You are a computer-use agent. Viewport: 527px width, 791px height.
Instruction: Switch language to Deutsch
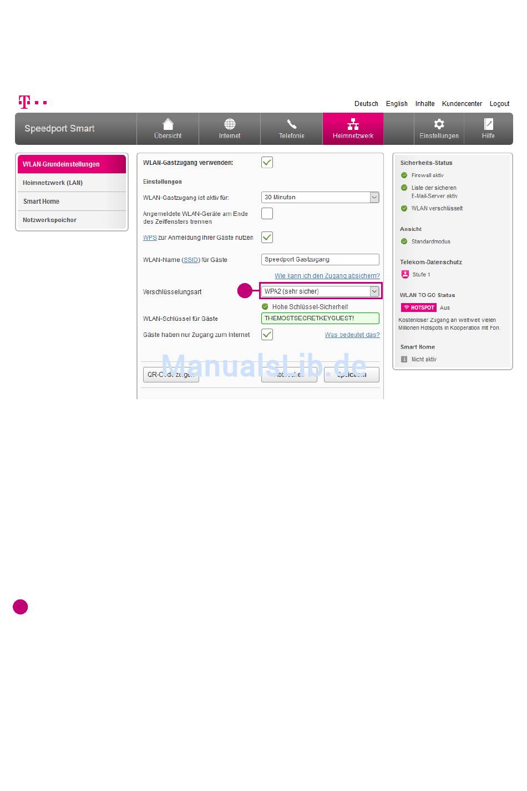[x=366, y=104]
